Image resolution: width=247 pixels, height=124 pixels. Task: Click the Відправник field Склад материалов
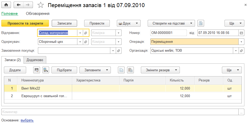point(58,33)
